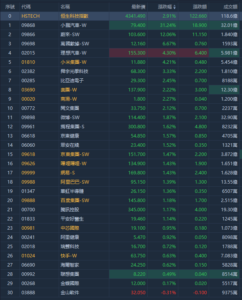Open 快手-W stock name
Screen dimensions: 242x300
point(69,255)
